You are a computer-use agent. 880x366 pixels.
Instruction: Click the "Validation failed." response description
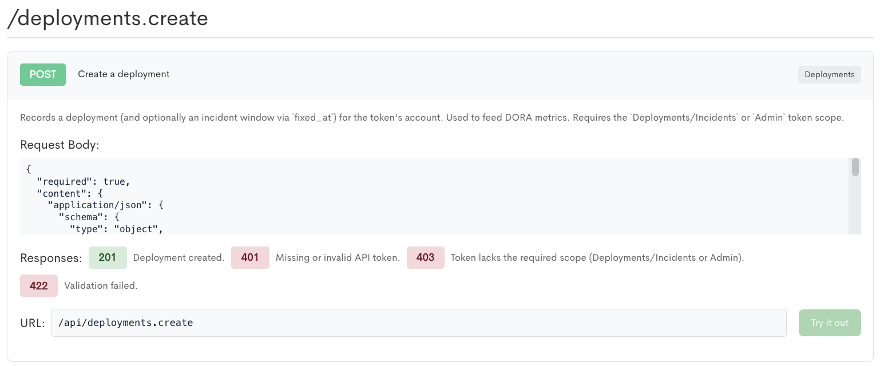coord(101,286)
